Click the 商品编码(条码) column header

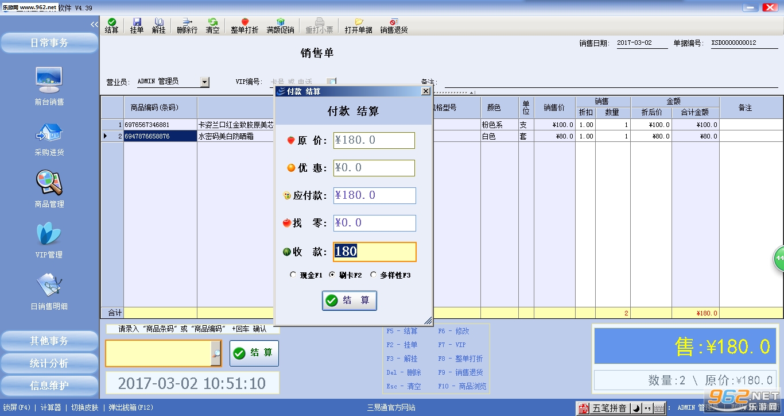tap(161, 107)
